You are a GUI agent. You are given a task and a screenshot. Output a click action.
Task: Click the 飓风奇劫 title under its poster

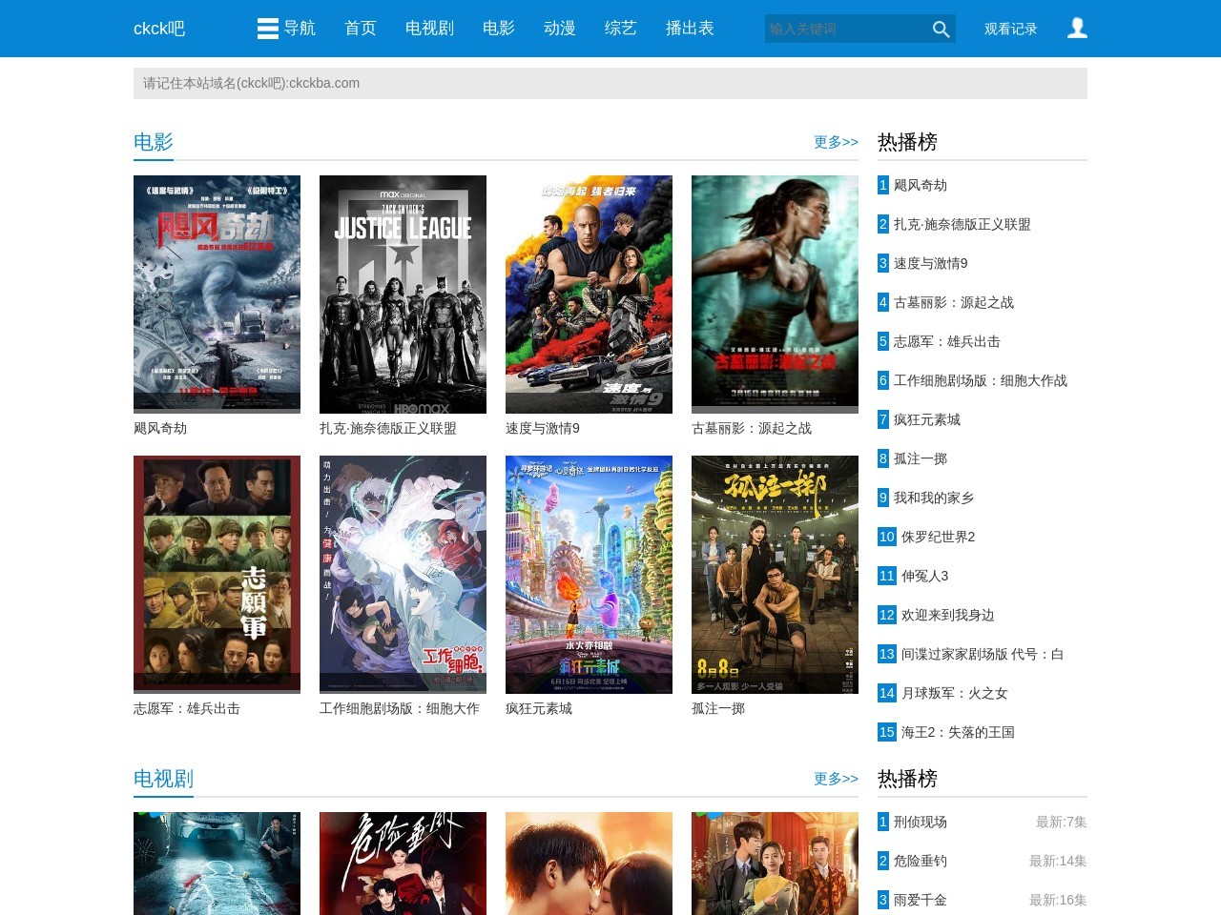pos(160,428)
